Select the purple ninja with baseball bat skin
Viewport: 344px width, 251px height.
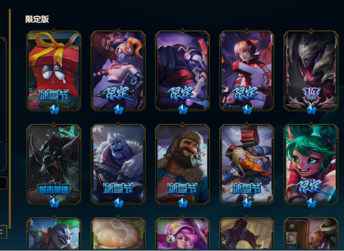[182, 70]
